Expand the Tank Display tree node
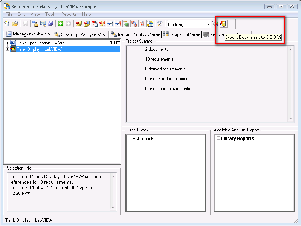 (x=7, y=49)
